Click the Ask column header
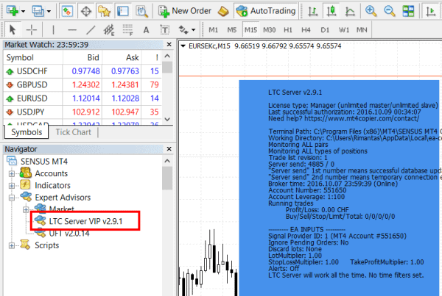 pos(122,57)
